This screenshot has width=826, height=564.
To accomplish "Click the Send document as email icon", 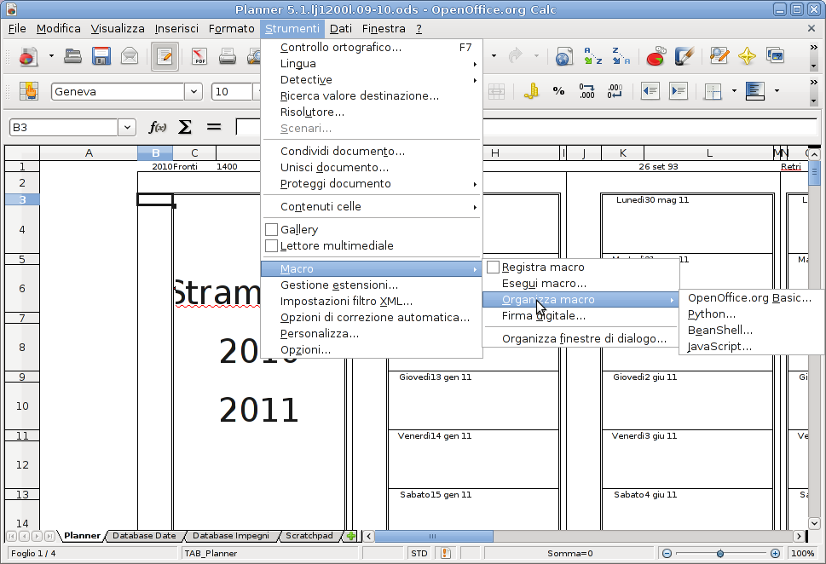I will (x=130, y=56).
